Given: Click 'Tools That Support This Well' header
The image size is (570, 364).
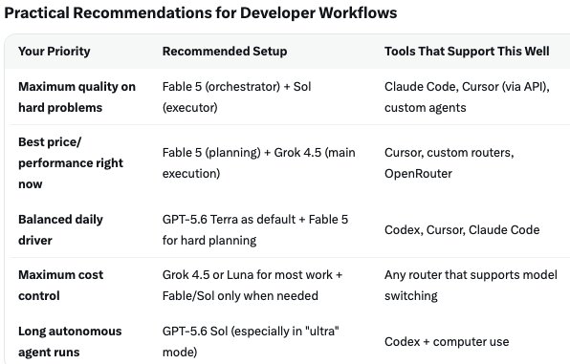Looking at the screenshot, I should pos(467,52).
